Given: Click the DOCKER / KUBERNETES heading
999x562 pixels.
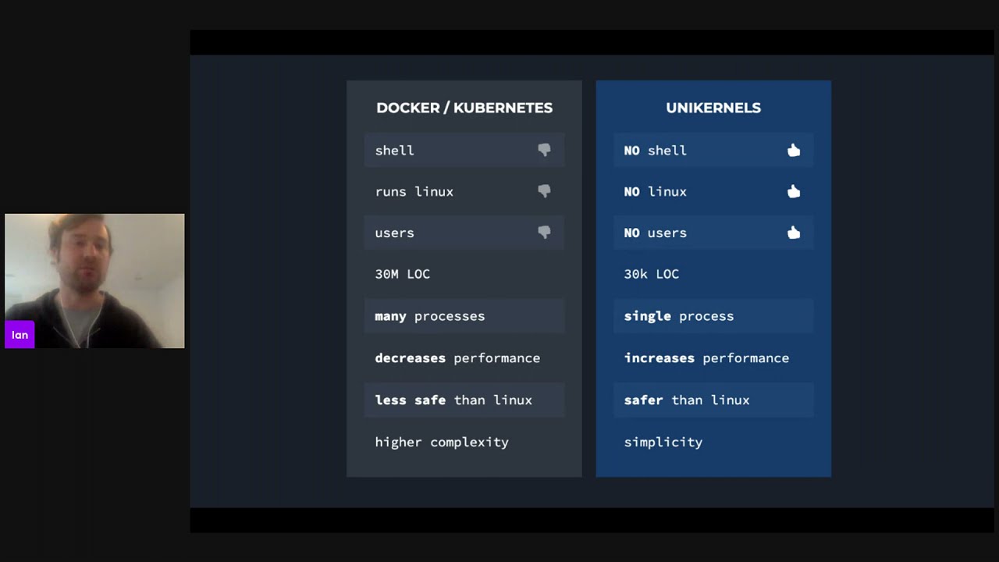Looking at the screenshot, I should pyautogui.click(x=464, y=108).
